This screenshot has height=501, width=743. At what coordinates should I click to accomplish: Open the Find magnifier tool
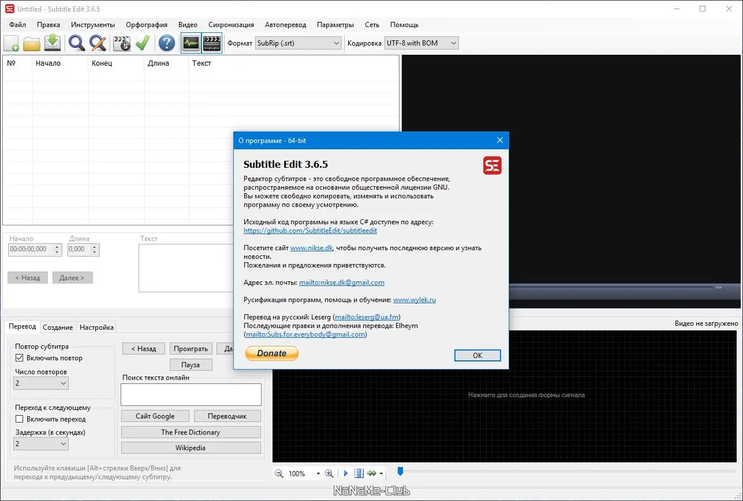(x=77, y=43)
